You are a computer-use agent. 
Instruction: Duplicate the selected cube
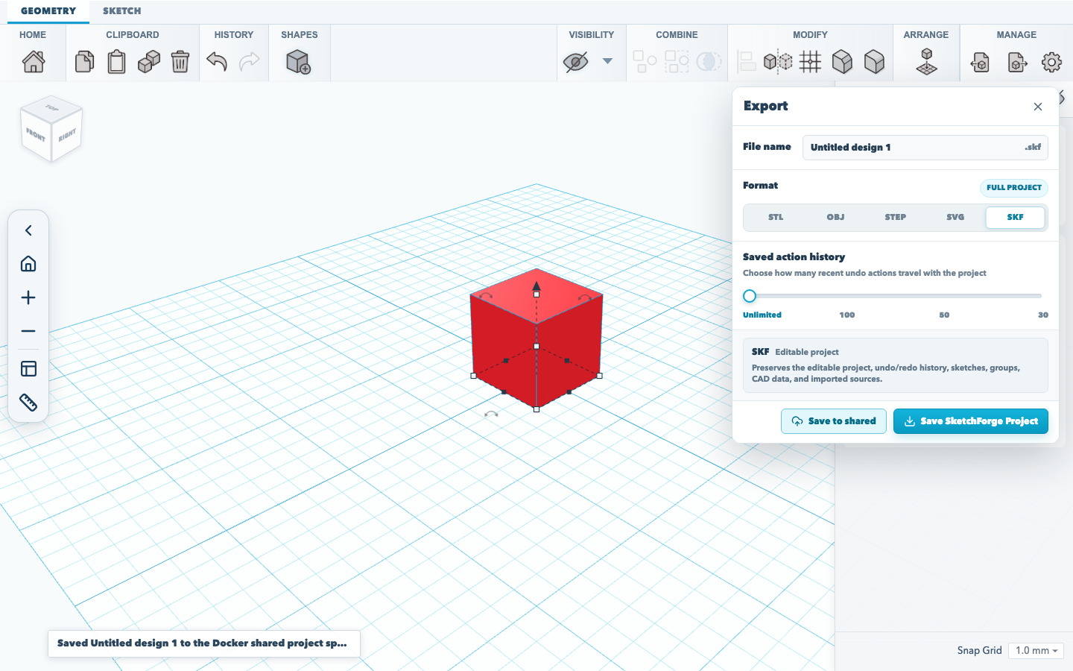click(x=149, y=62)
